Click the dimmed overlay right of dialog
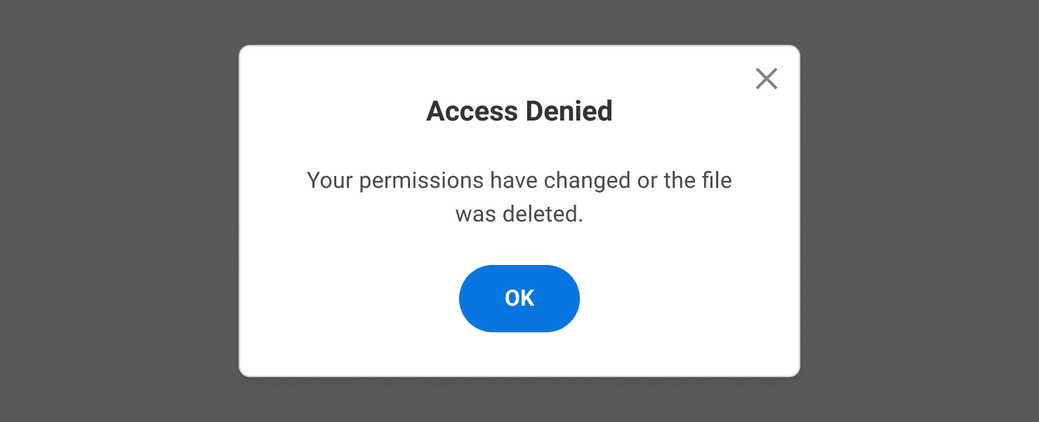 click(x=920, y=210)
